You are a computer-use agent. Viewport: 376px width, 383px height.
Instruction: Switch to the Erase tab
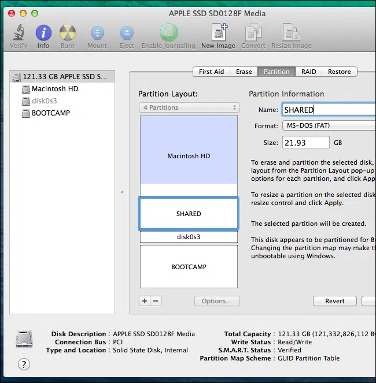[x=244, y=72]
